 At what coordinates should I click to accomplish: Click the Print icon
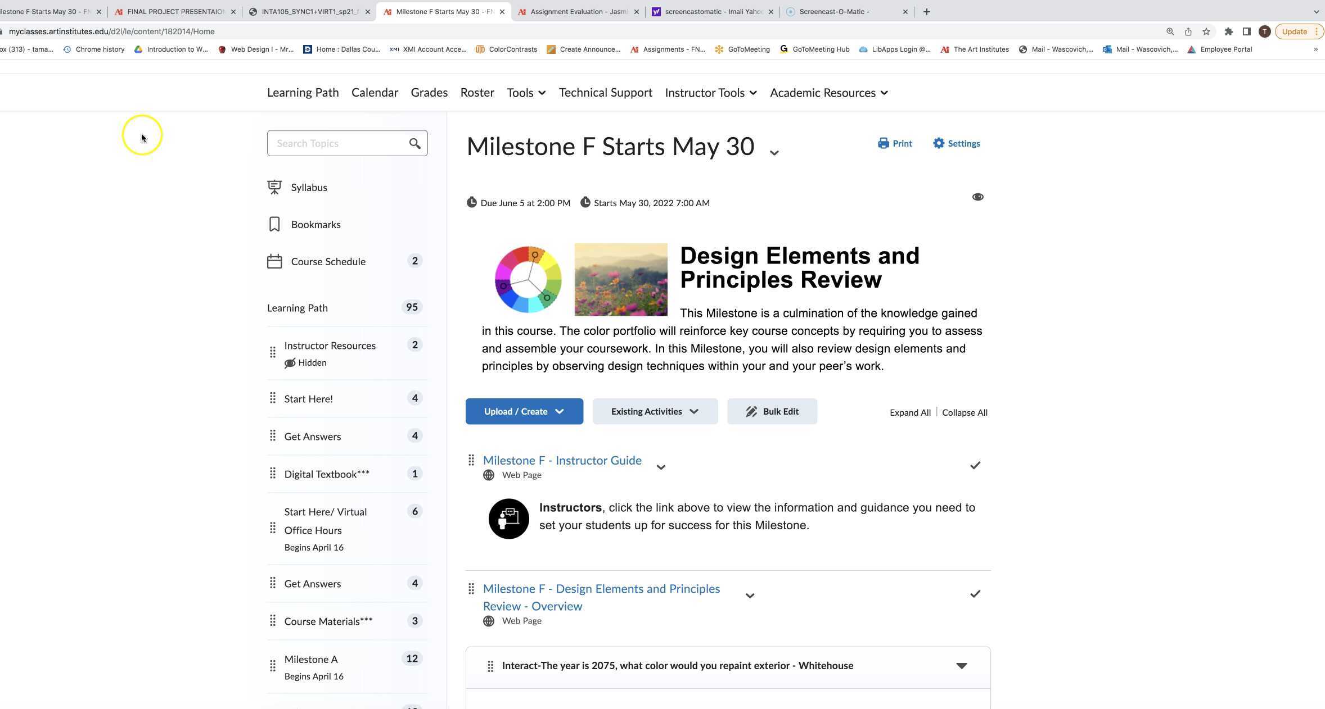[x=883, y=143]
